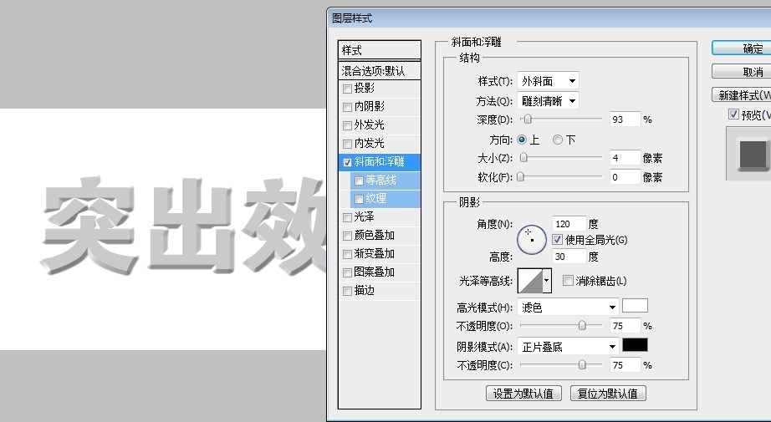Click the 取消 cancel button
This screenshot has width=771, height=422.
pyautogui.click(x=742, y=72)
